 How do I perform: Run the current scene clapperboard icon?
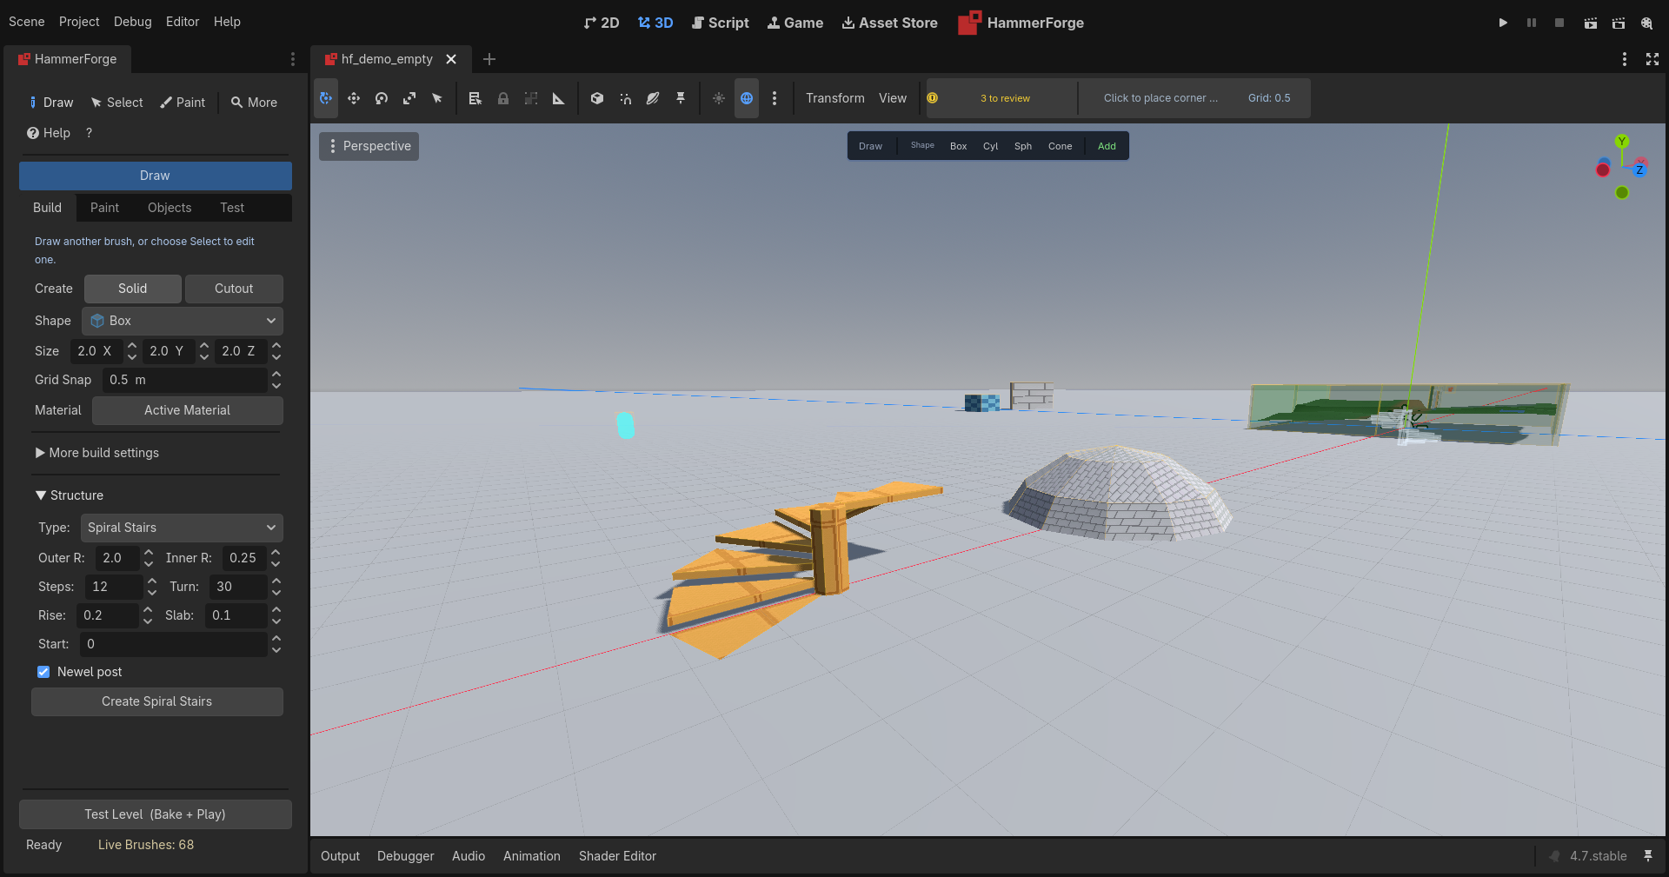[x=1590, y=23]
